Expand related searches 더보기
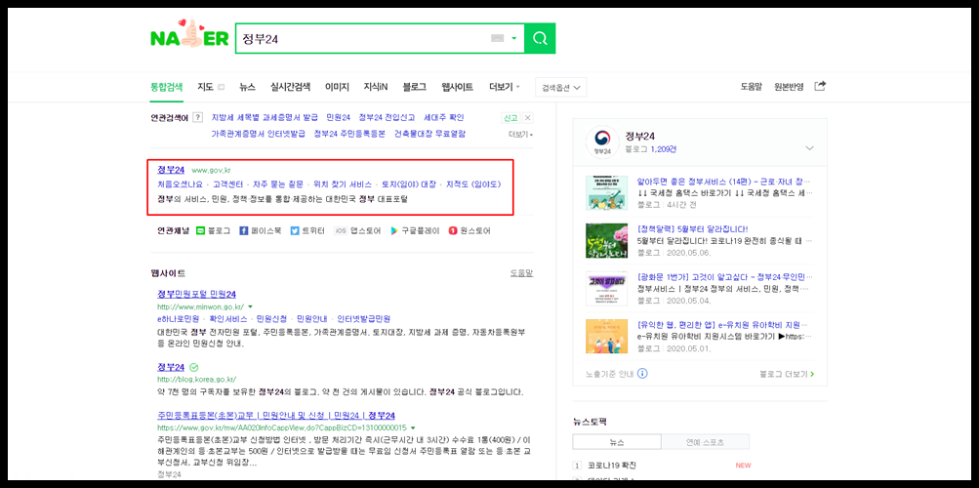Screen dimensions: 979x488 [520, 134]
